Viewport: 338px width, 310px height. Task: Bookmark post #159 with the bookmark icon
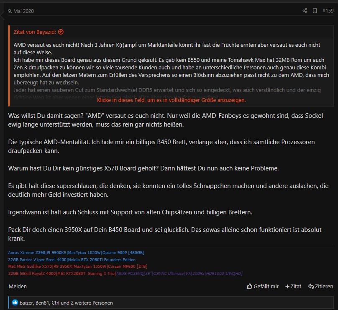click(x=315, y=11)
